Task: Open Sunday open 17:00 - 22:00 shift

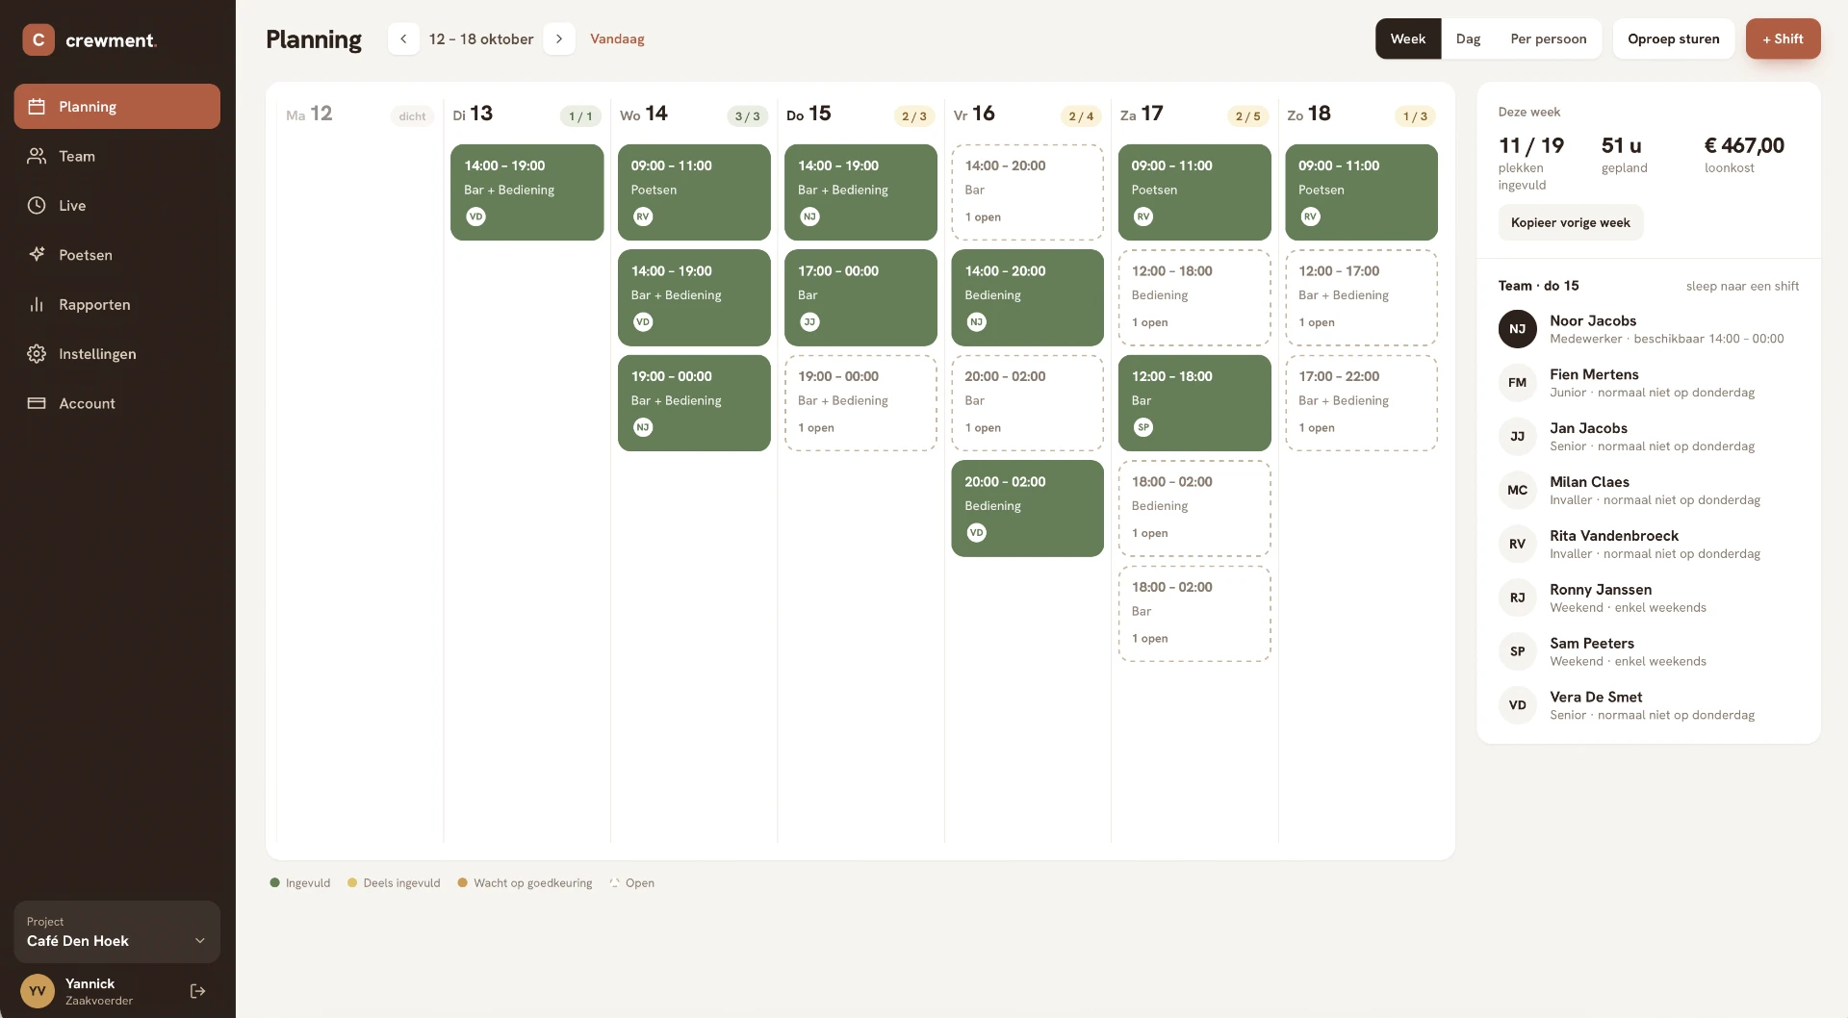Action: [x=1361, y=403]
